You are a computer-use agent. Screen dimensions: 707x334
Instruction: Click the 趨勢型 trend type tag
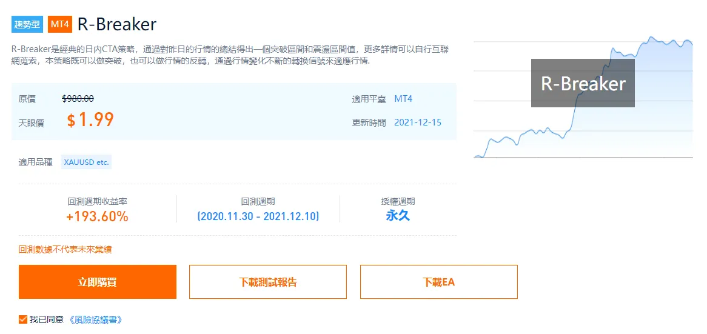tap(27, 24)
